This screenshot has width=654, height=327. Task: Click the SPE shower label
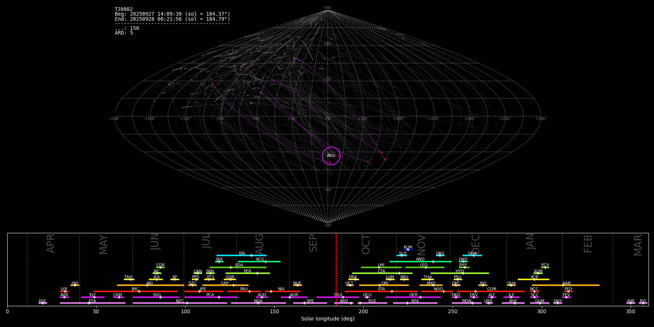click(310, 301)
